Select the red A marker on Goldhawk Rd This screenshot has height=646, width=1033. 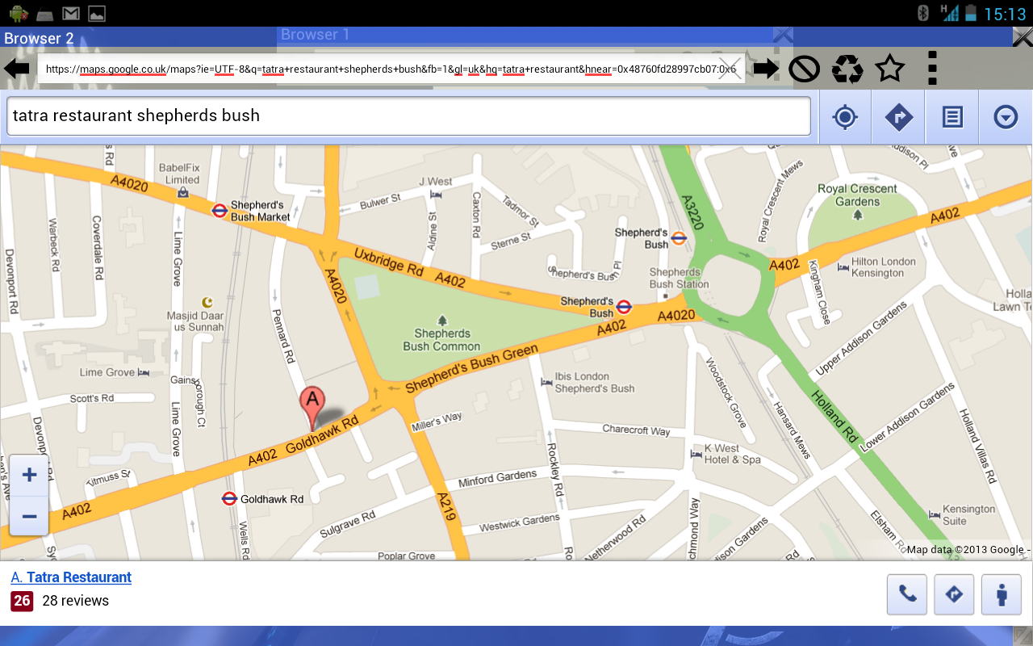click(x=312, y=408)
